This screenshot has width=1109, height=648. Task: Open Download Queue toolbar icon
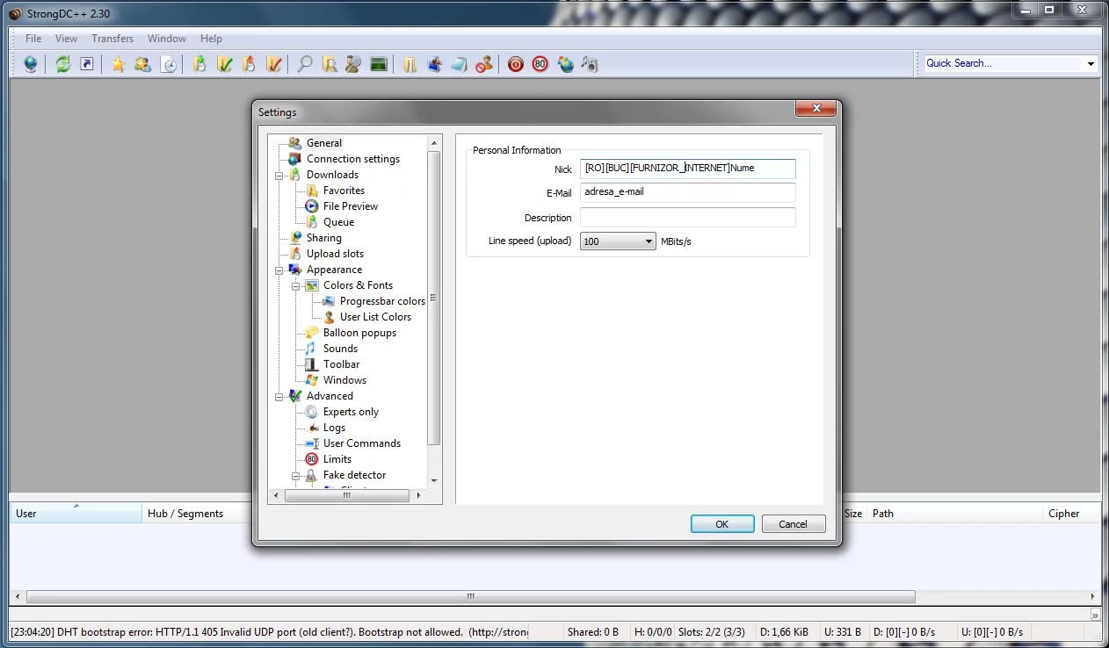199,64
